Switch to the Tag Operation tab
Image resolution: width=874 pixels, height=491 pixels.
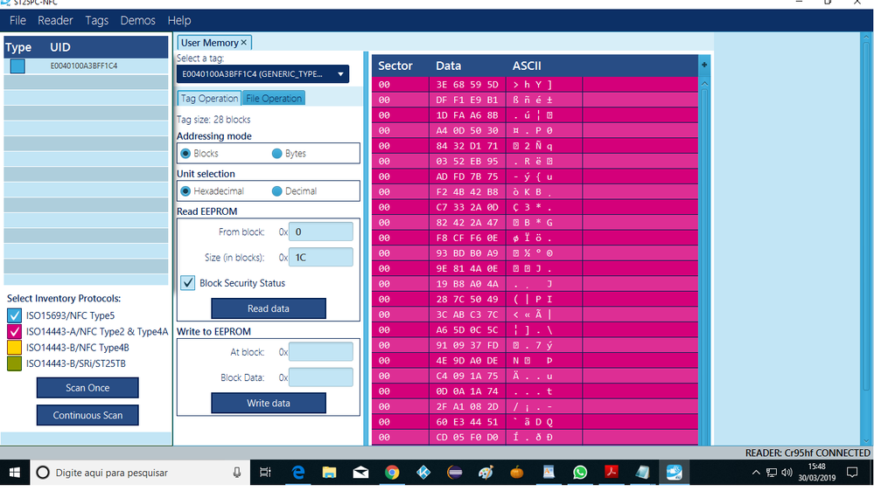209,99
